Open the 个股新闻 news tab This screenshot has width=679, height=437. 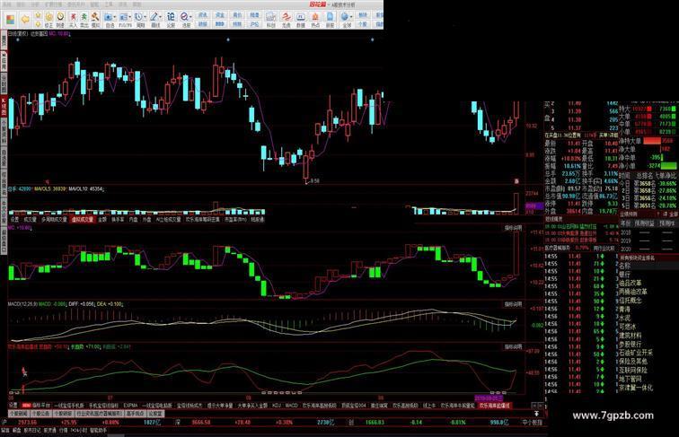tap(19, 414)
